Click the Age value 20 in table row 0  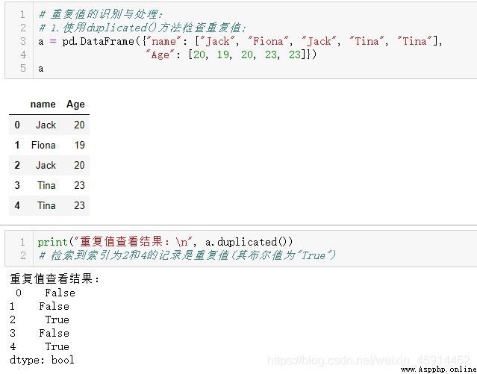[x=79, y=125]
